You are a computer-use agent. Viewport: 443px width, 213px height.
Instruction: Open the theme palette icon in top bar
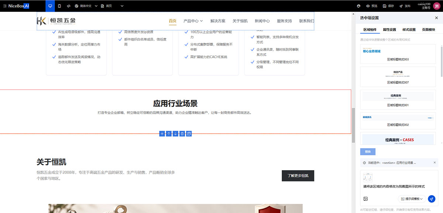pyautogui.click(x=358, y=6)
